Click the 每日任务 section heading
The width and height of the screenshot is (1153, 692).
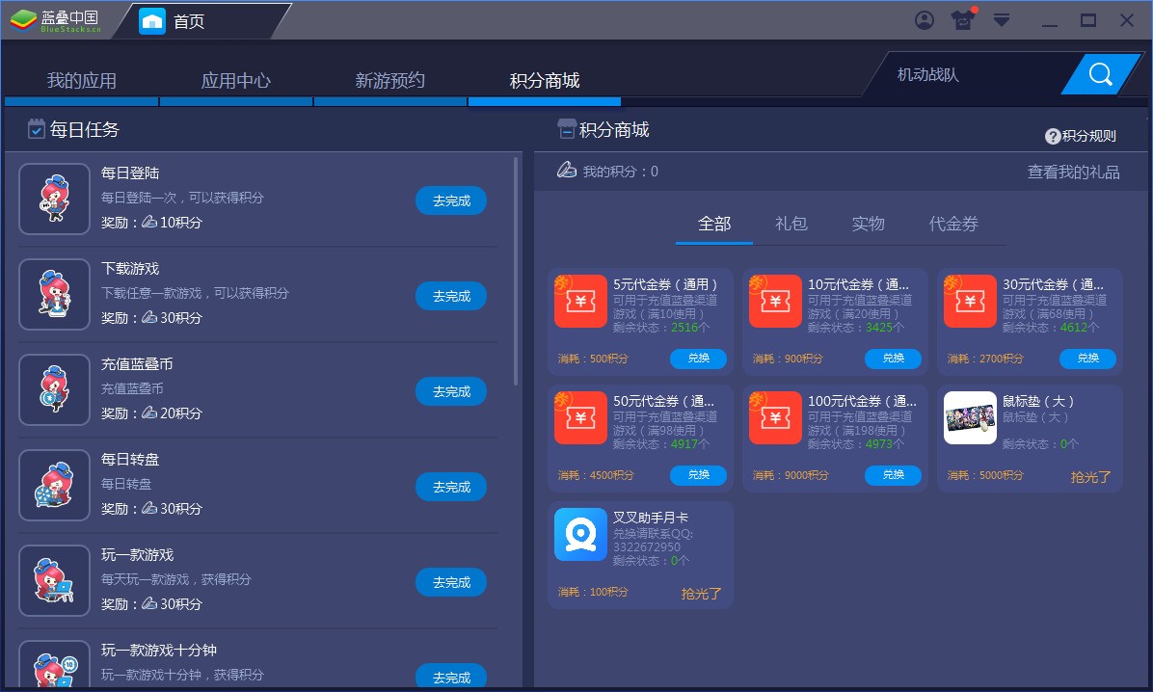[85, 129]
